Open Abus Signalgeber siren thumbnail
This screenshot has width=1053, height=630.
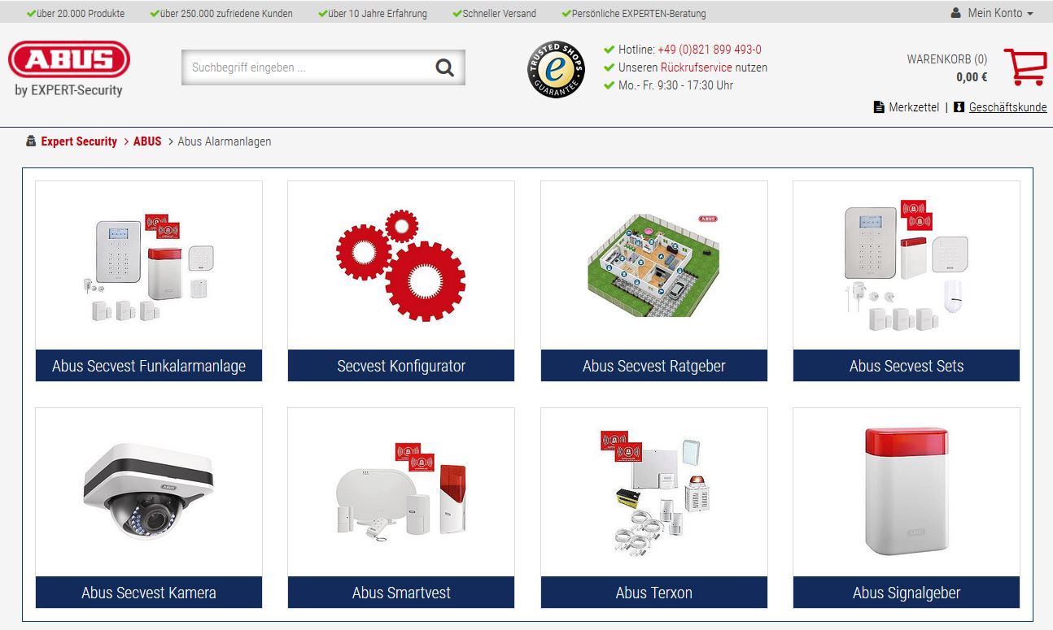[907, 493]
